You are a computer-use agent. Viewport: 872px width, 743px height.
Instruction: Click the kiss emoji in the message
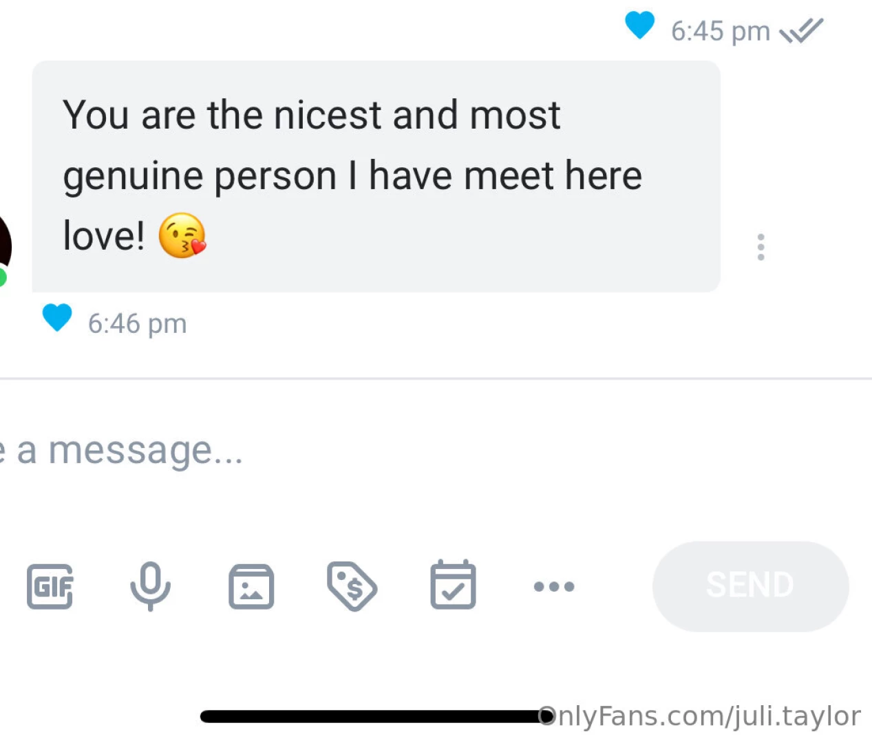pos(182,235)
